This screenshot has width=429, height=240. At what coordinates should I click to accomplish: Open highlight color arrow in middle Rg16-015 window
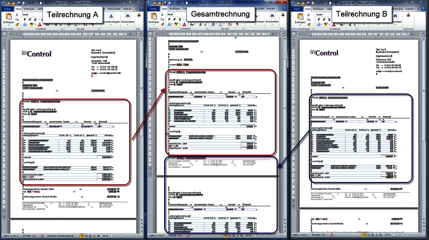[x=180, y=24]
